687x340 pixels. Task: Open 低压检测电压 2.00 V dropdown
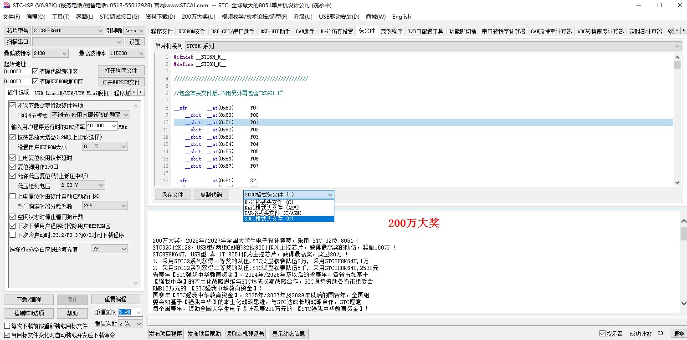(x=82, y=185)
